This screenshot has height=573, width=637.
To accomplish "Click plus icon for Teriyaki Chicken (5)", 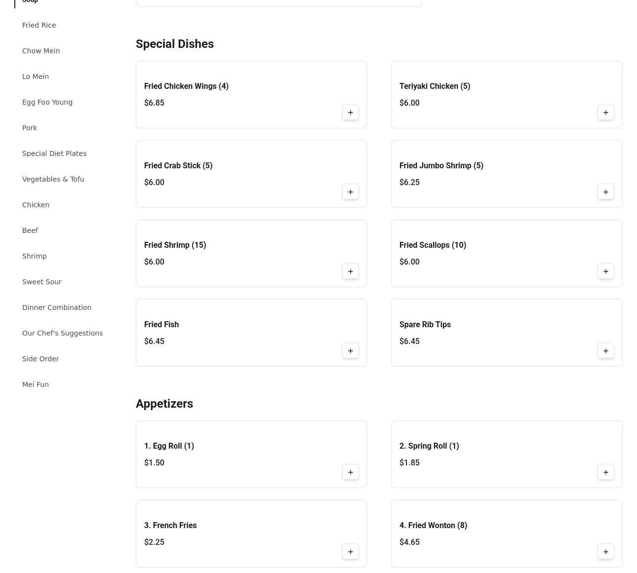I will 606,113.
